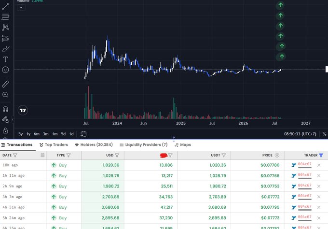Click Buy arrow icon in 3h 7m ago row
The width and height of the screenshot is (328, 229).
pos(54,197)
